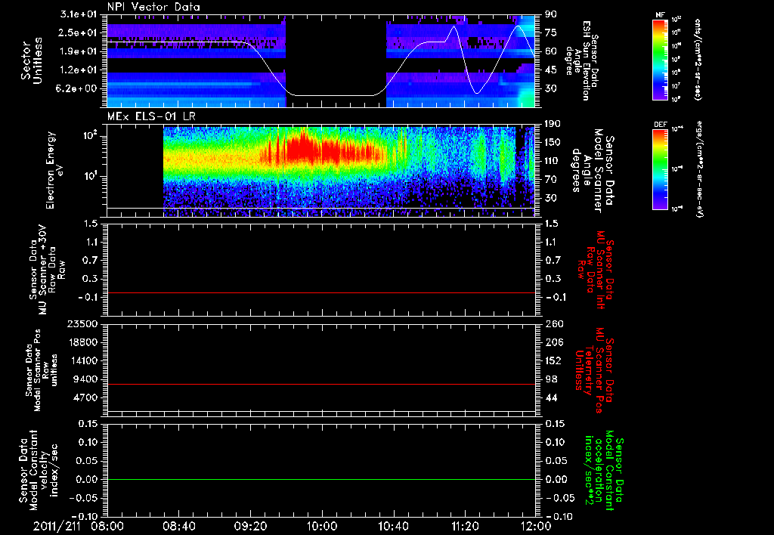This screenshot has width=774, height=535.
Task: Click the NF color scale bar
Action: coord(660,59)
